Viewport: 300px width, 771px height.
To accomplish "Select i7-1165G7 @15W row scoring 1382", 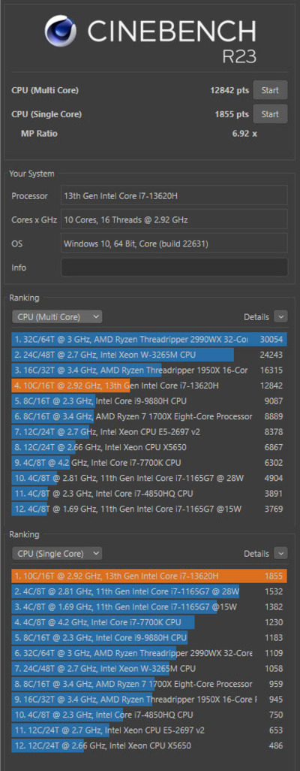I will click(149, 606).
